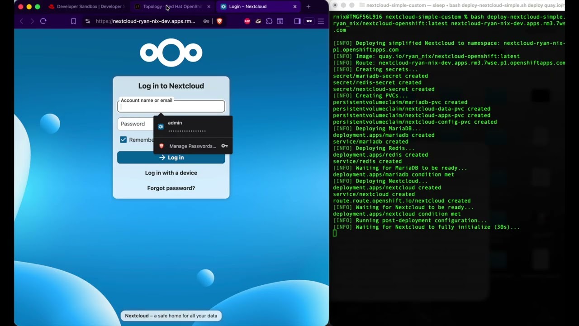Switch to the Topology Red Hat OpenShift tab
The image size is (579, 326).
[172, 7]
